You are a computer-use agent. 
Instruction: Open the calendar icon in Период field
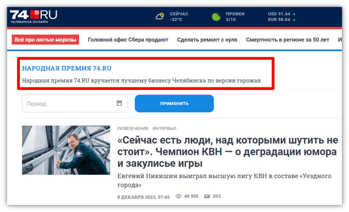[x=119, y=103]
